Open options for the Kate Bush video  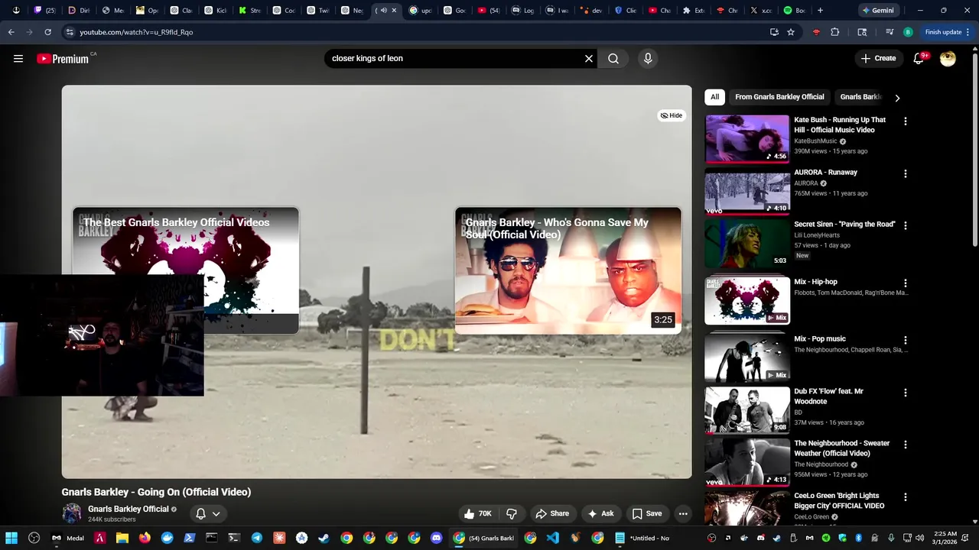coord(906,121)
